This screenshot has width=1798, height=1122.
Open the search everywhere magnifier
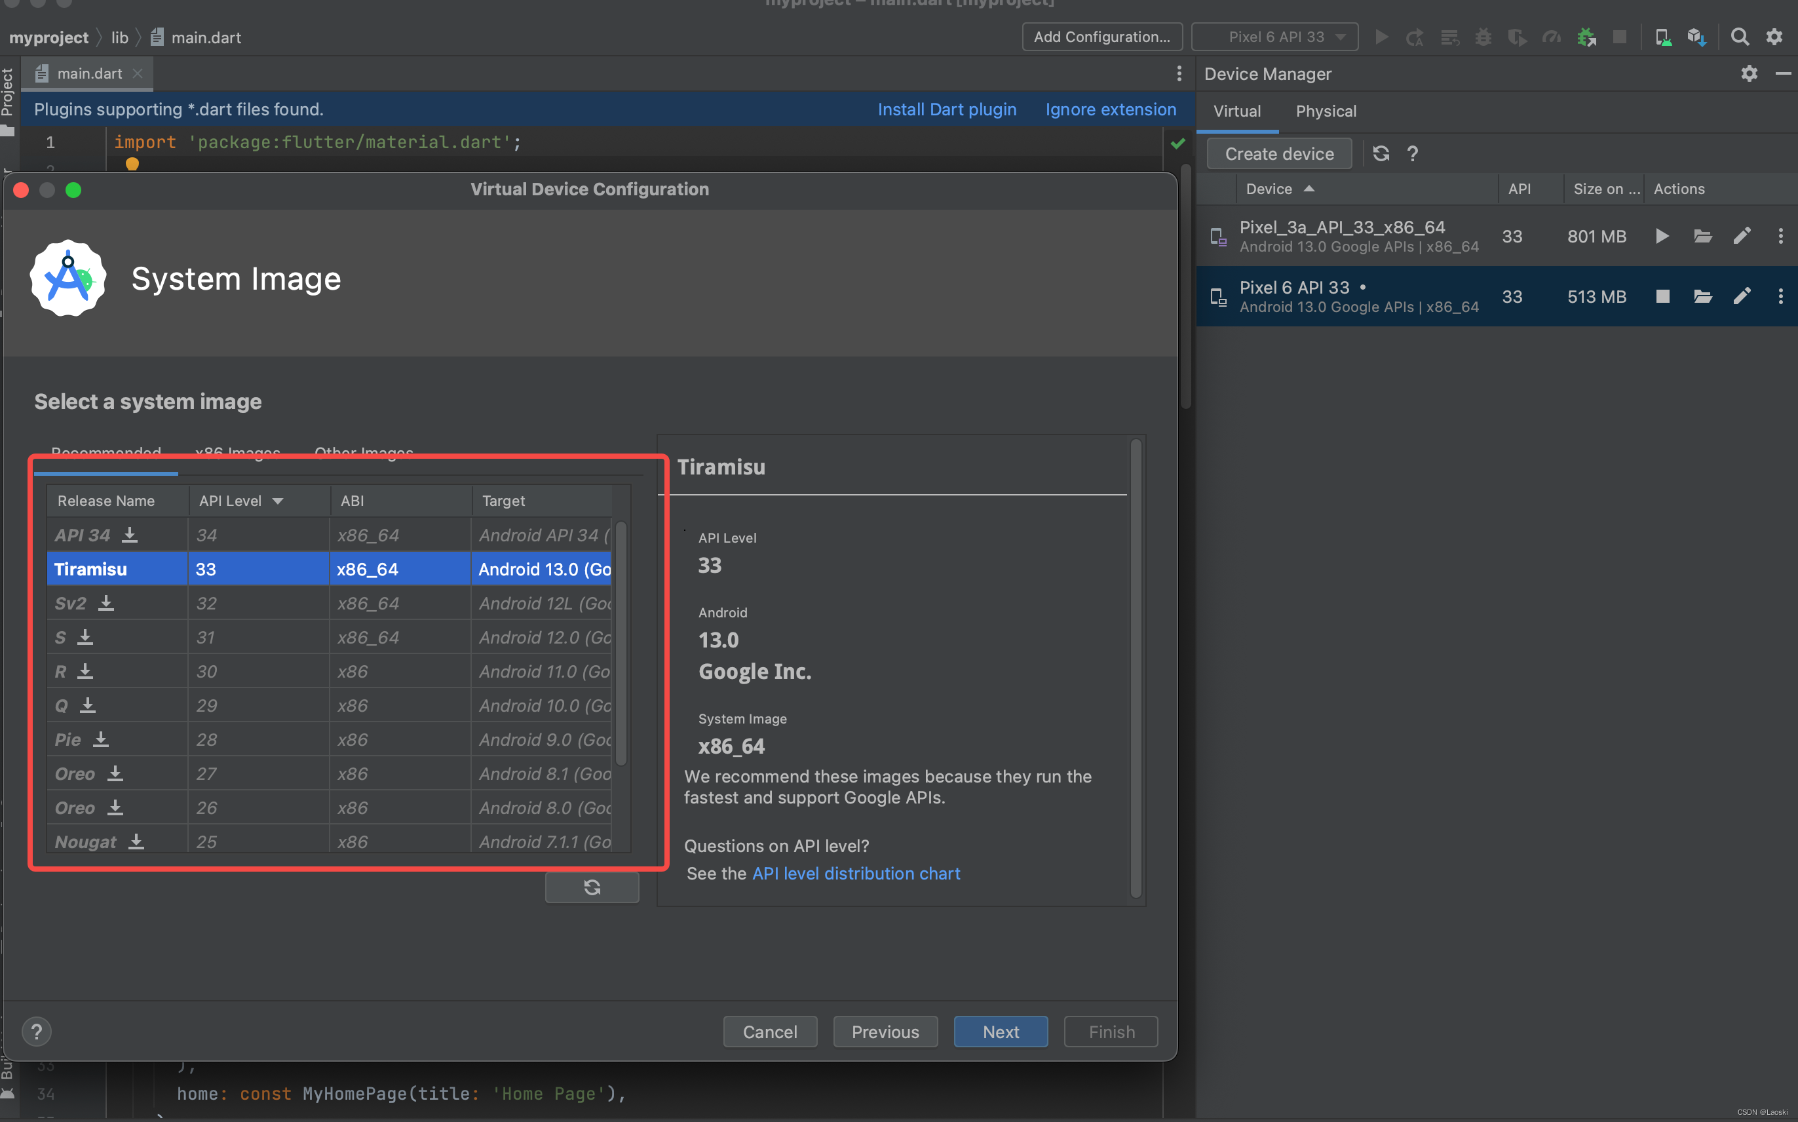(x=1738, y=36)
